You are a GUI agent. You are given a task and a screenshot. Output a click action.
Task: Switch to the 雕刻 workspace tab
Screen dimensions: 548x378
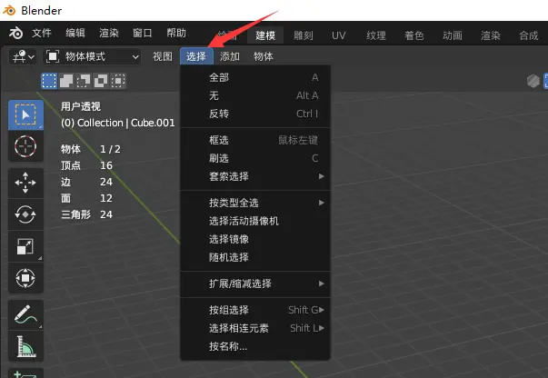click(x=304, y=35)
